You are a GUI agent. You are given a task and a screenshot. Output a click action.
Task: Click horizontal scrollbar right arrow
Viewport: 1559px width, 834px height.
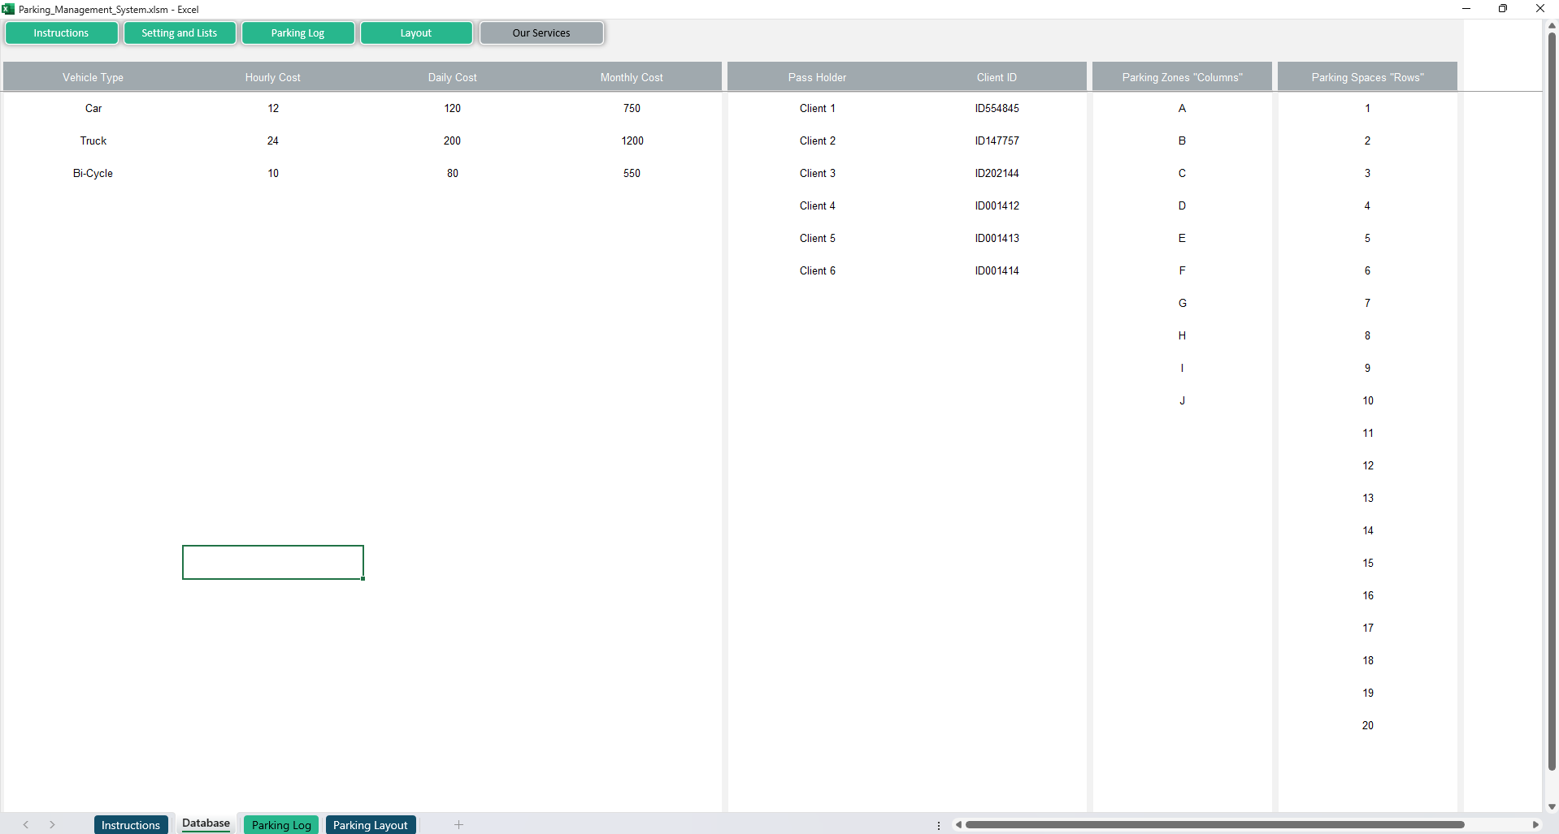pos(1535,825)
